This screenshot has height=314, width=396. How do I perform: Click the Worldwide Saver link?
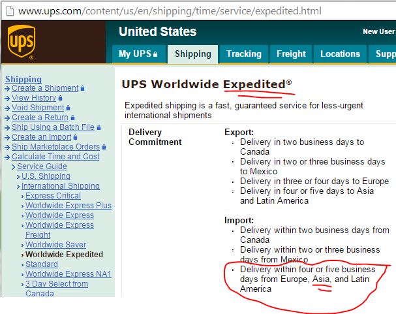(56, 245)
